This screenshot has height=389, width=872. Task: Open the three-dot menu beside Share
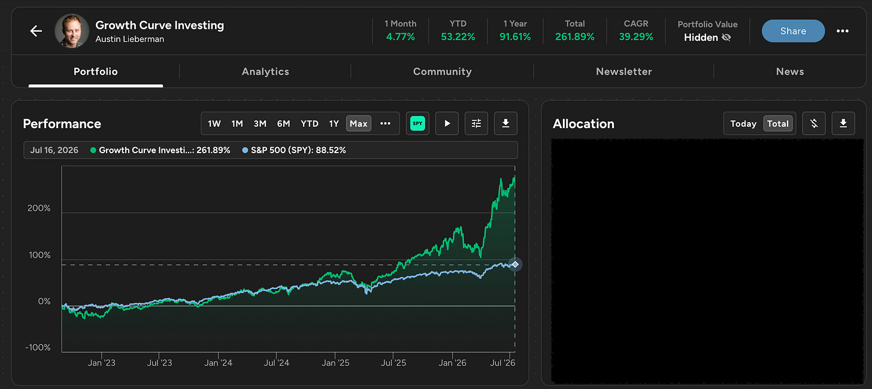(843, 31)
